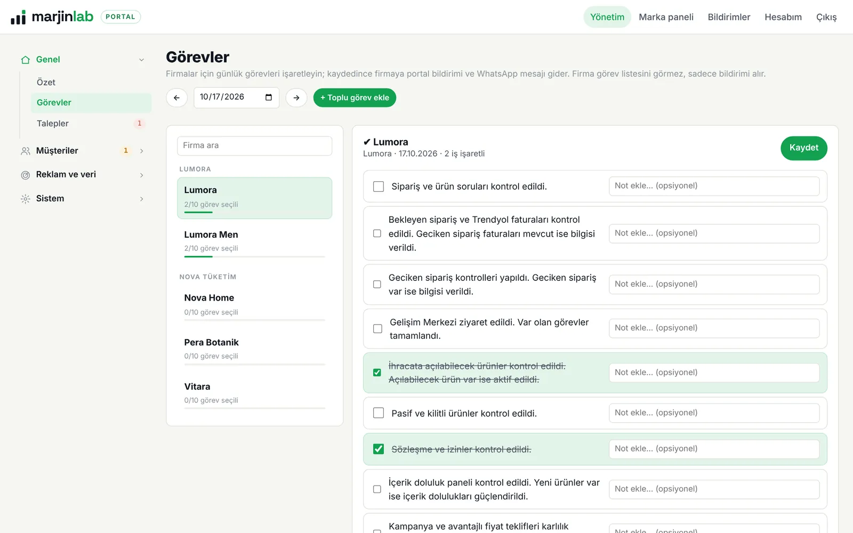Click the date input field 10/17/2026
Screen dimensions: 853x533
coord(236,98)
